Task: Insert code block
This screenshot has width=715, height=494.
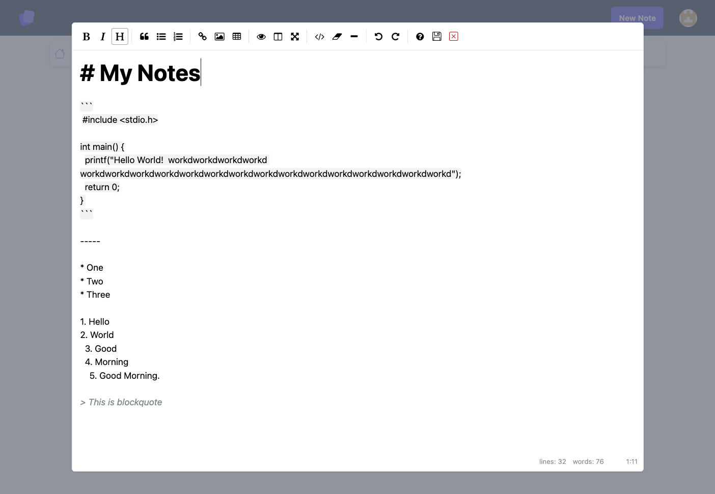Action: coord(320,37)
